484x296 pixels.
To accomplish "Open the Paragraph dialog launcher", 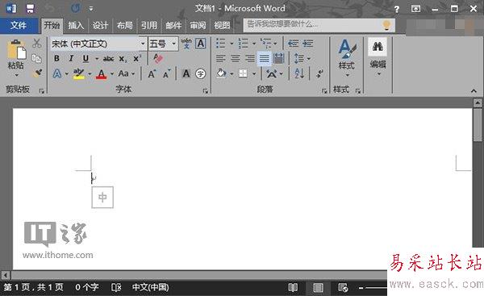I will click(x=324, y=91).
